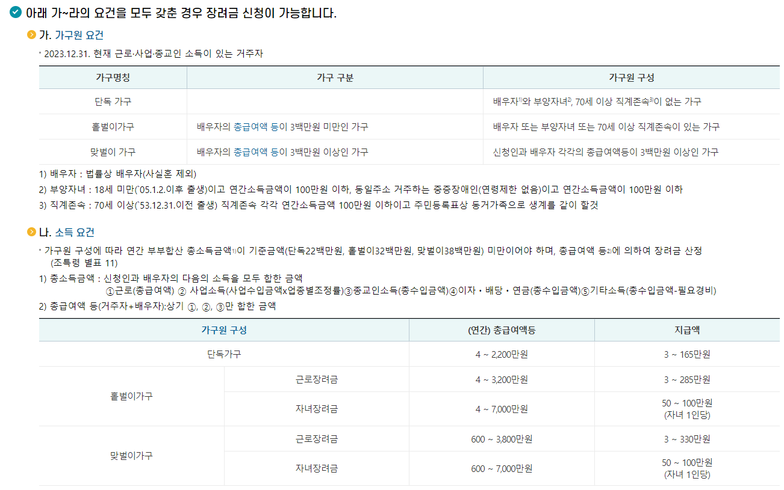Click the payment amount '3 ~ 165만원'
The height and width of the screenshot is (490, 784).
tap(687, 354)
